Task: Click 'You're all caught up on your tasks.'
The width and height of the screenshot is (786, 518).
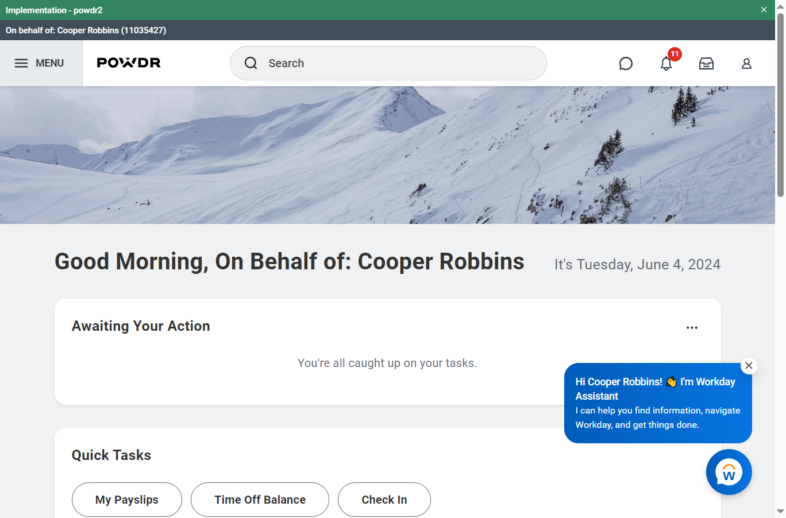Action: [387, 363]
